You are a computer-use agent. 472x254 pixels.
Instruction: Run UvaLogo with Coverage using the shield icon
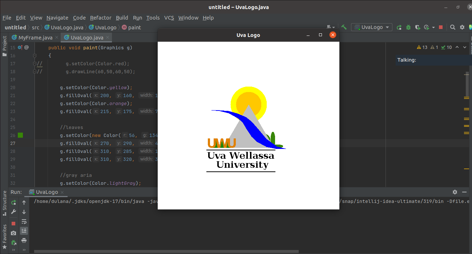[417, 27]
